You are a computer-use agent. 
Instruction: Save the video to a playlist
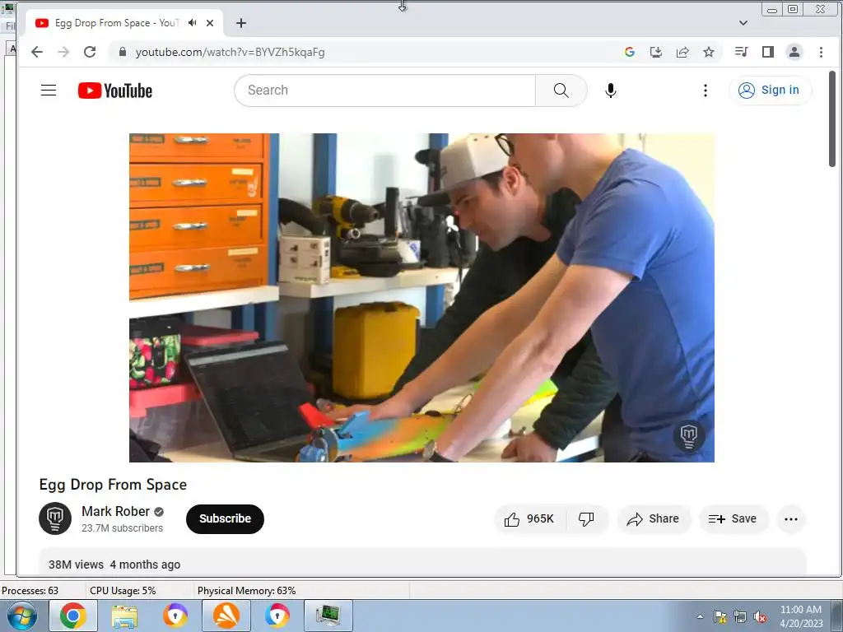click(733, 518)
